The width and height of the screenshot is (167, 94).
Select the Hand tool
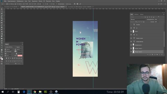[2, 50]
